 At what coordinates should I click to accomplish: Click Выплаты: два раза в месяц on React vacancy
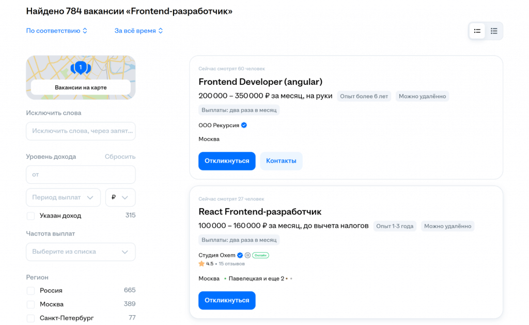click(239, 240)
